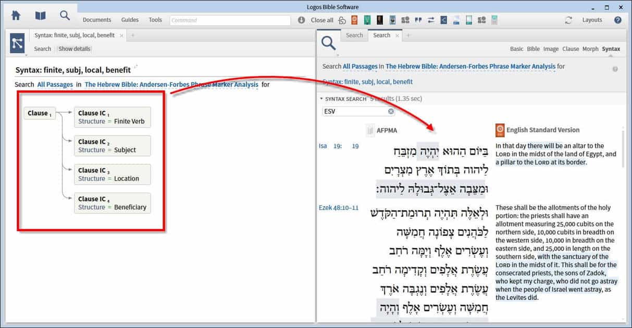The width and height of the screenshot is (632, 328).
Task: Click the Syntax Search document panel icon
Action: coord(17,43)
